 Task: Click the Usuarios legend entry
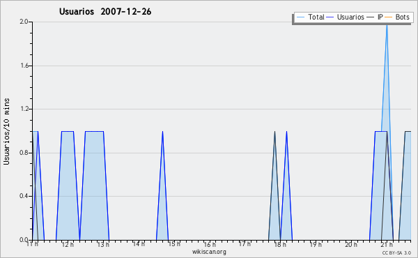pyautogui.click(x=346, y=17)
